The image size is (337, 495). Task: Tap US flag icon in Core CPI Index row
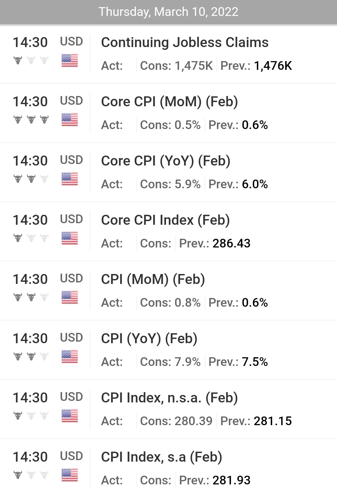pyautogui.click(x=70, y=238)
